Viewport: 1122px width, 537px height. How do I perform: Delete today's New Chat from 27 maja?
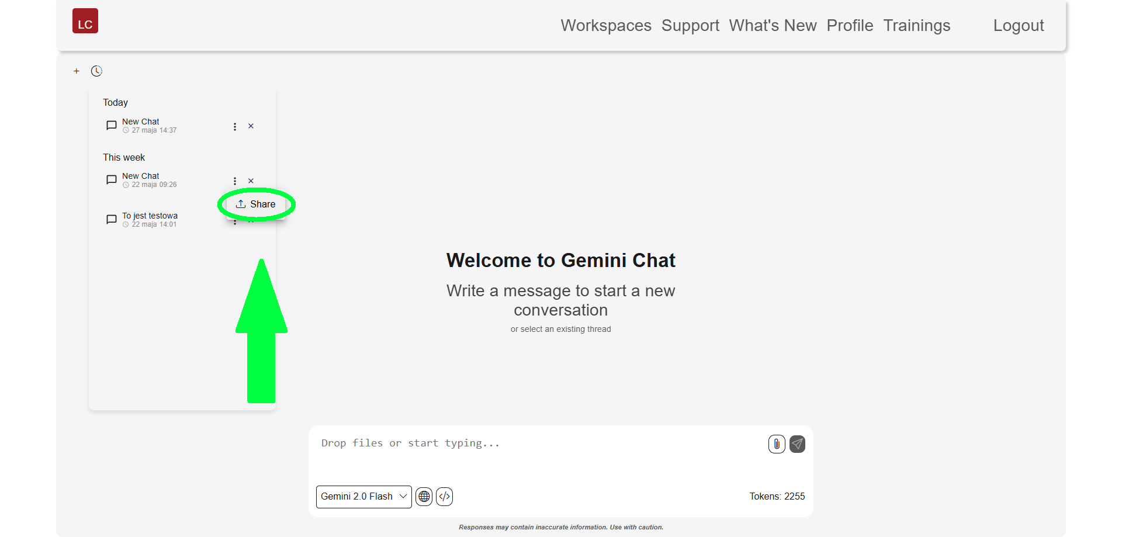(x=251, y=126)
